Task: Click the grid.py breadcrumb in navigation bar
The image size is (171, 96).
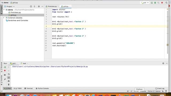Action: (14, 3)
